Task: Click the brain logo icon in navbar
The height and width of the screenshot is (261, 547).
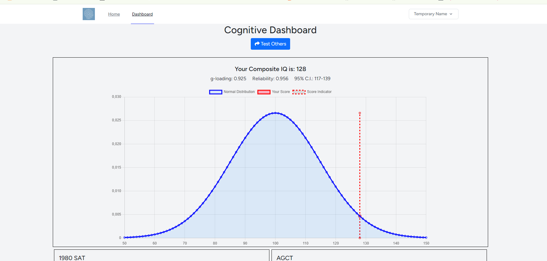Action: tap(88, 14)
